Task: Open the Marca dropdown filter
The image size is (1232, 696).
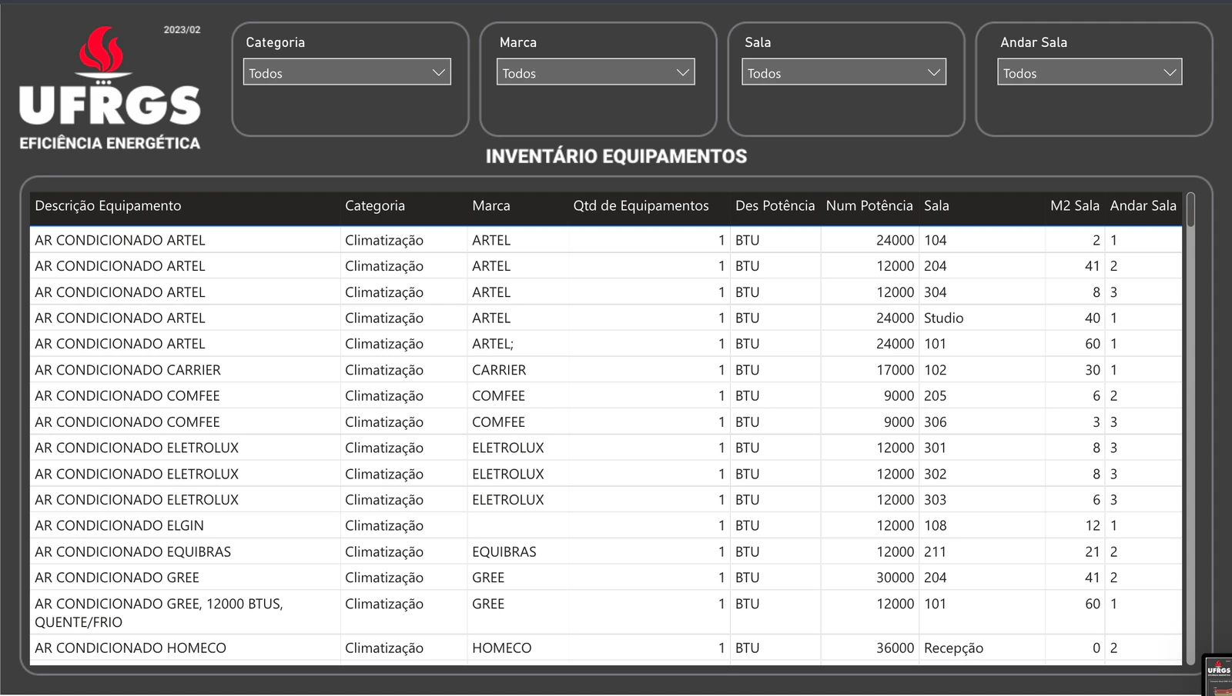Action: [x=595, y=72]
